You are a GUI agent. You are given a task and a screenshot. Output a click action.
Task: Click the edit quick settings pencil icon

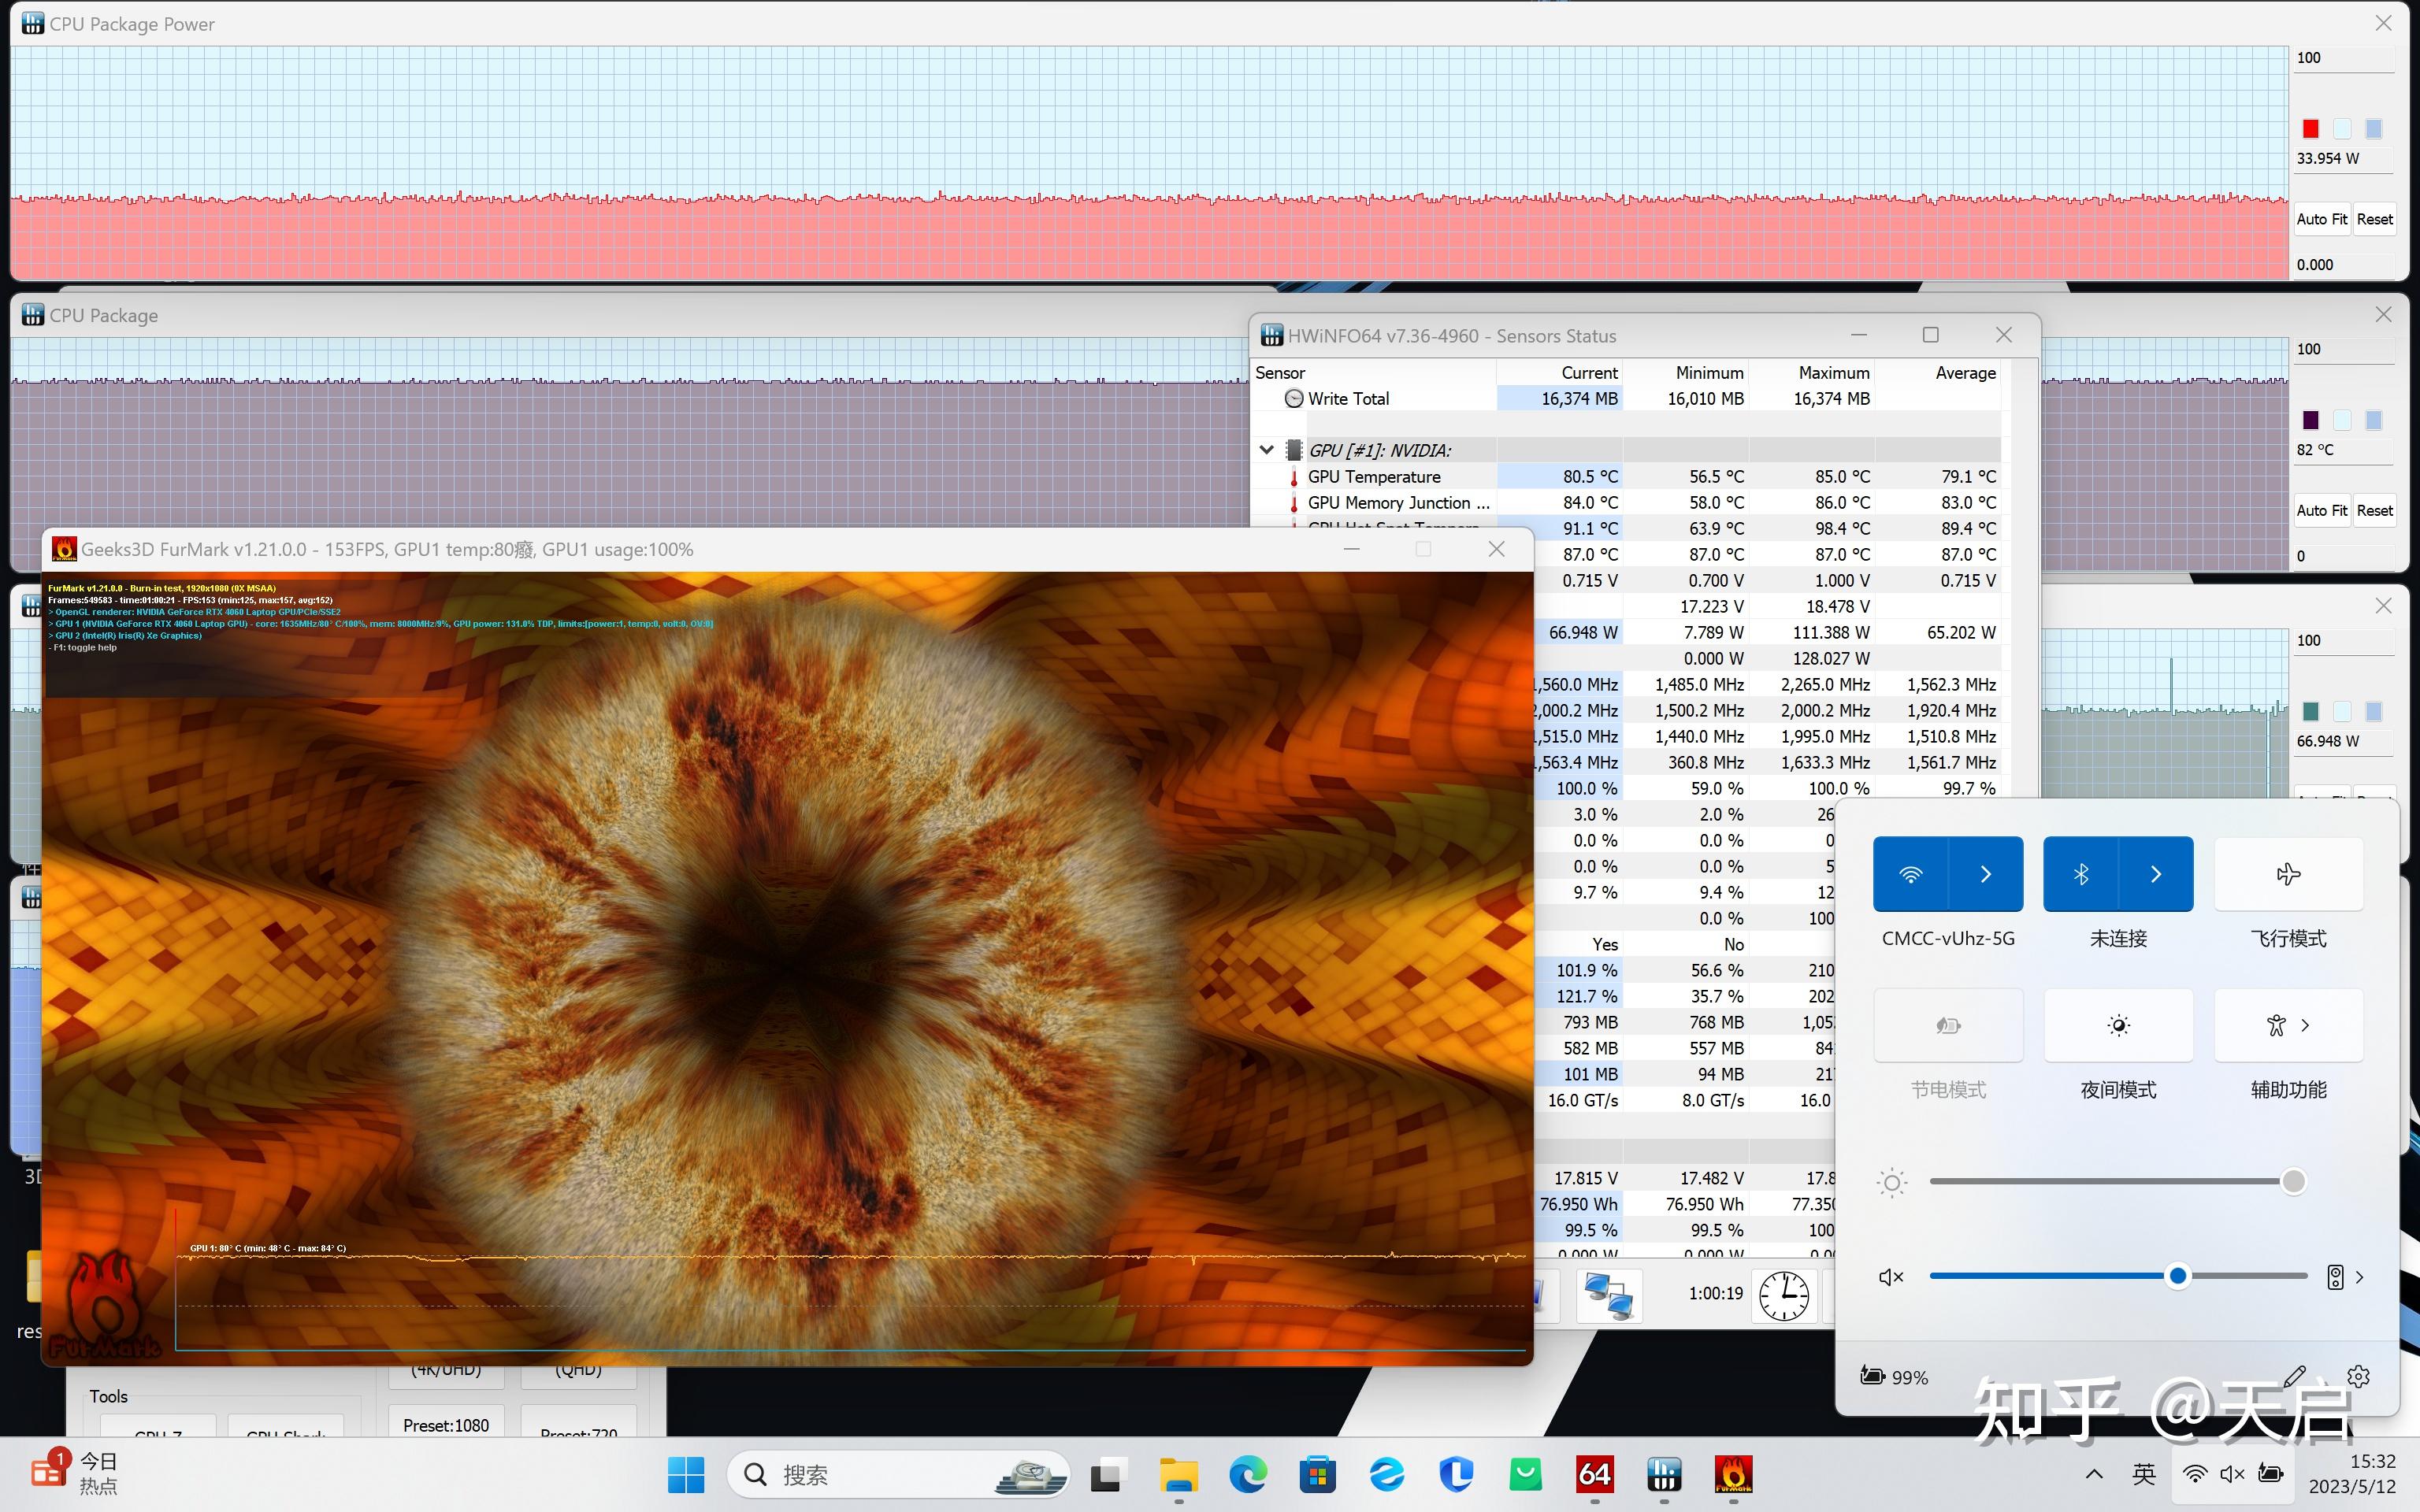(2295, 1377)
